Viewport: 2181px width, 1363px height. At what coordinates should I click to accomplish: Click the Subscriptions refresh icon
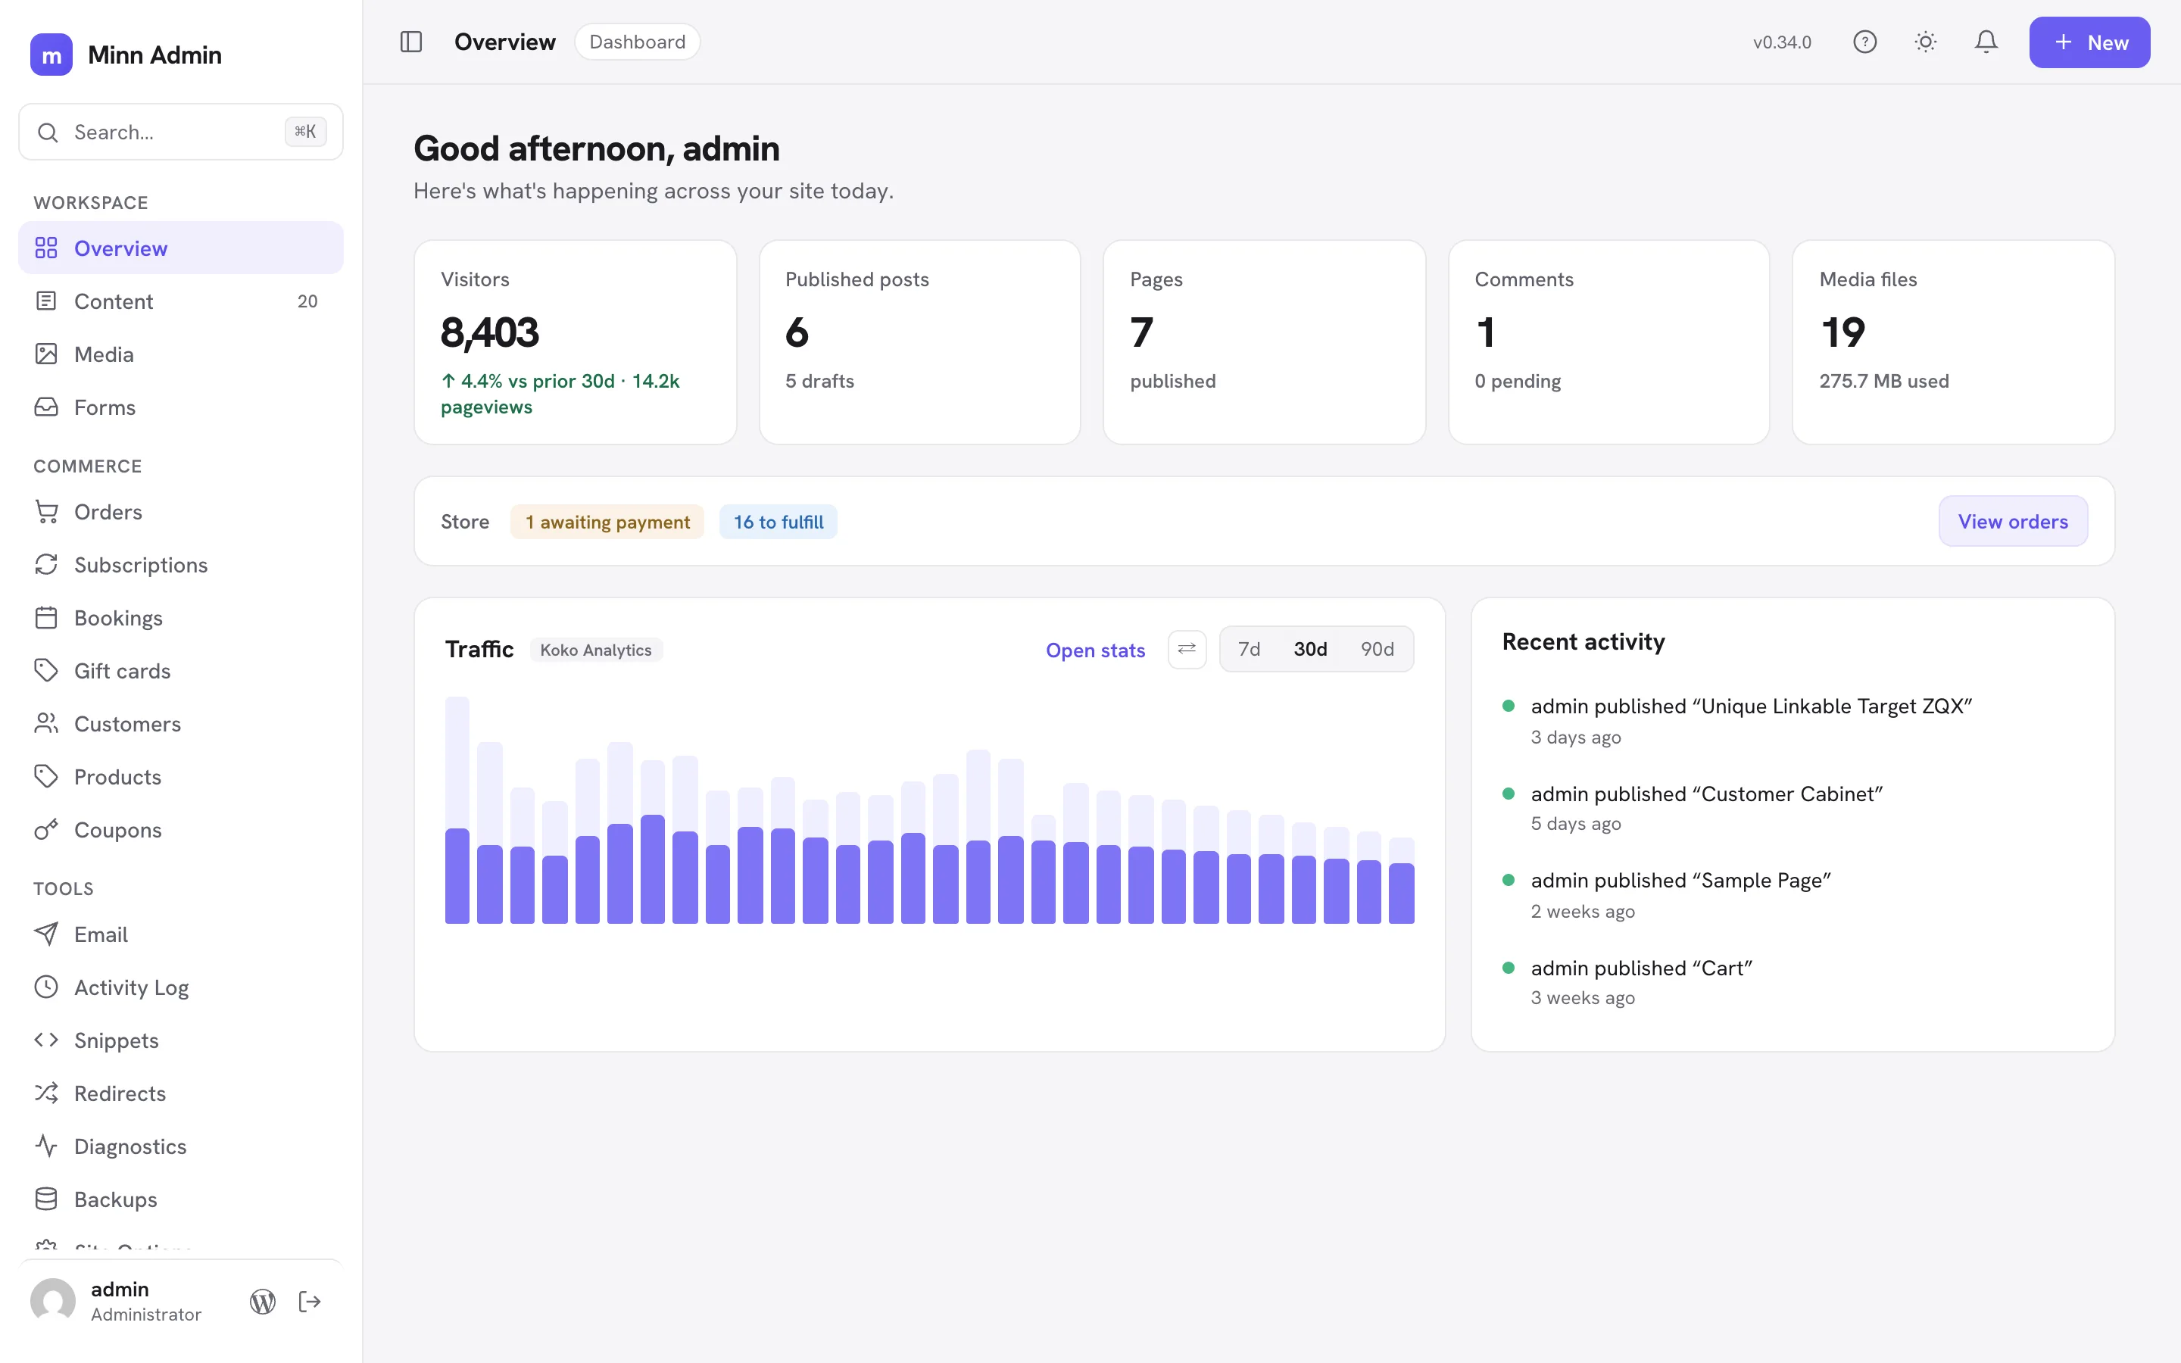tap(46, 565)
